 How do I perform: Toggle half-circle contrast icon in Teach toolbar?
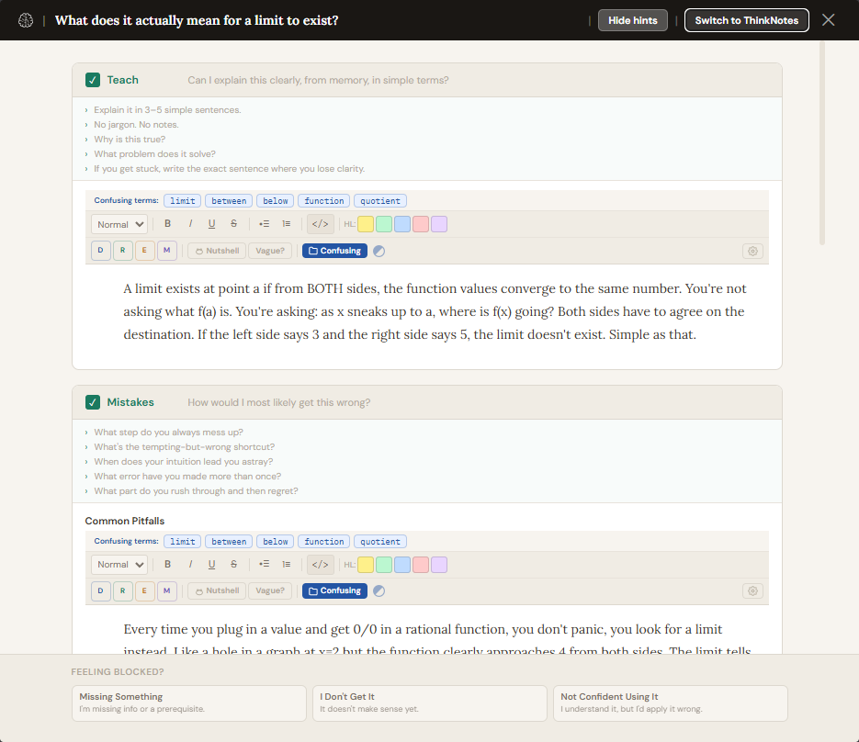point(379,251)
